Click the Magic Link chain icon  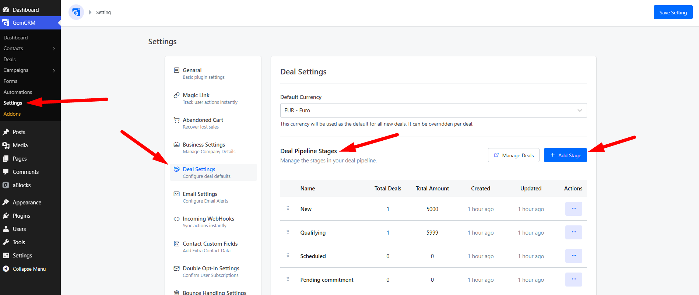pos(176,95)
